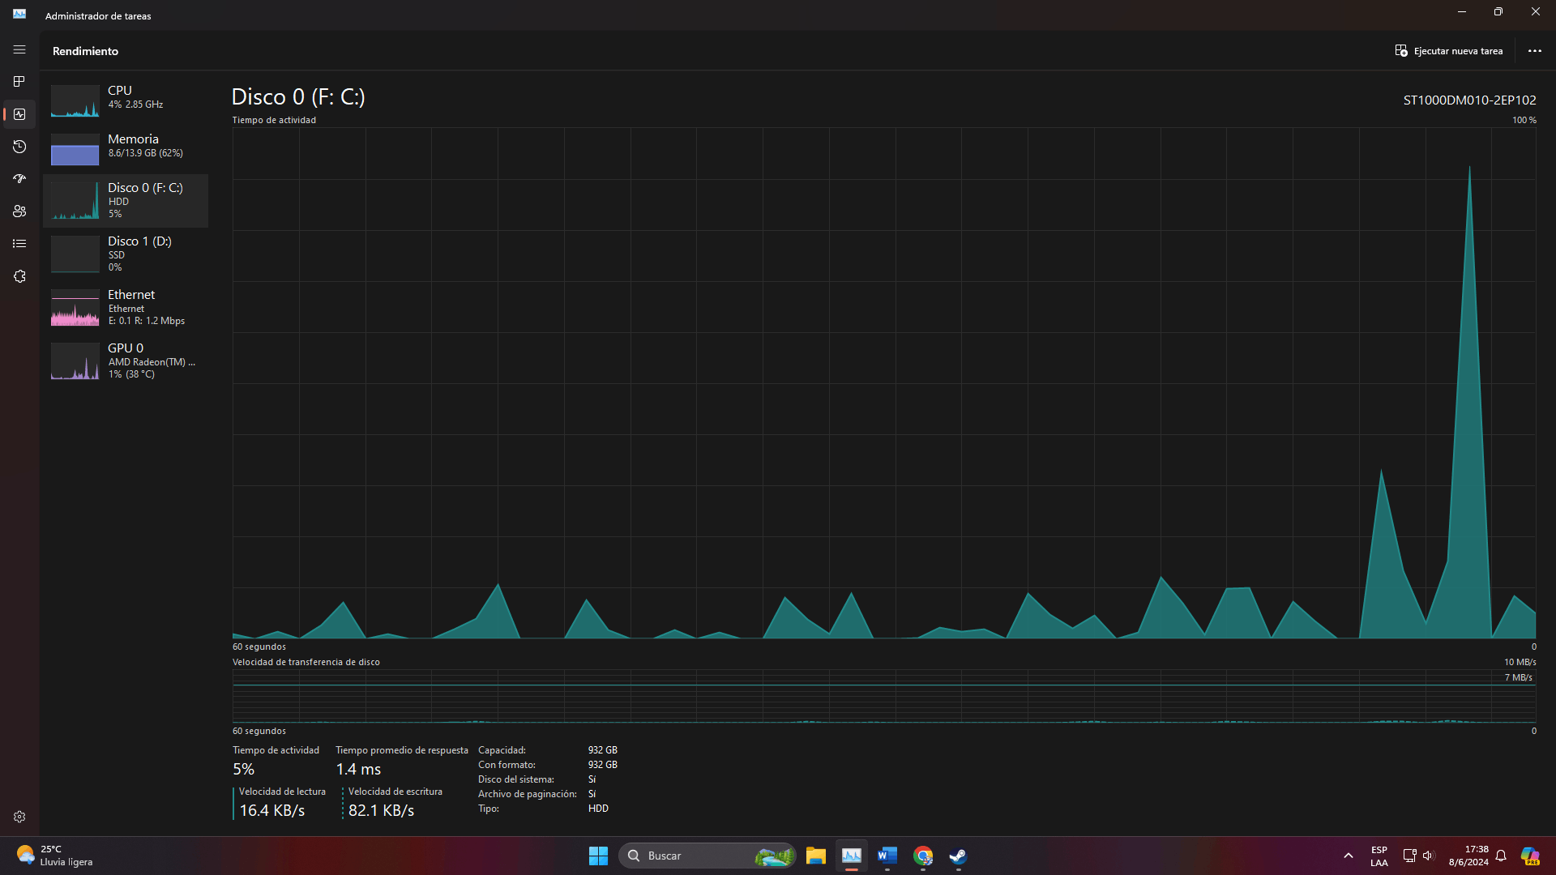Open the three-dots more options menu
The width and height of the screenshot is (1556, 875).
(1534, 50)
